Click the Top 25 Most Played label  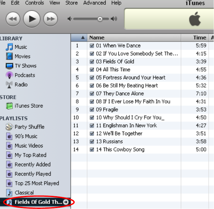click(37, 183)
